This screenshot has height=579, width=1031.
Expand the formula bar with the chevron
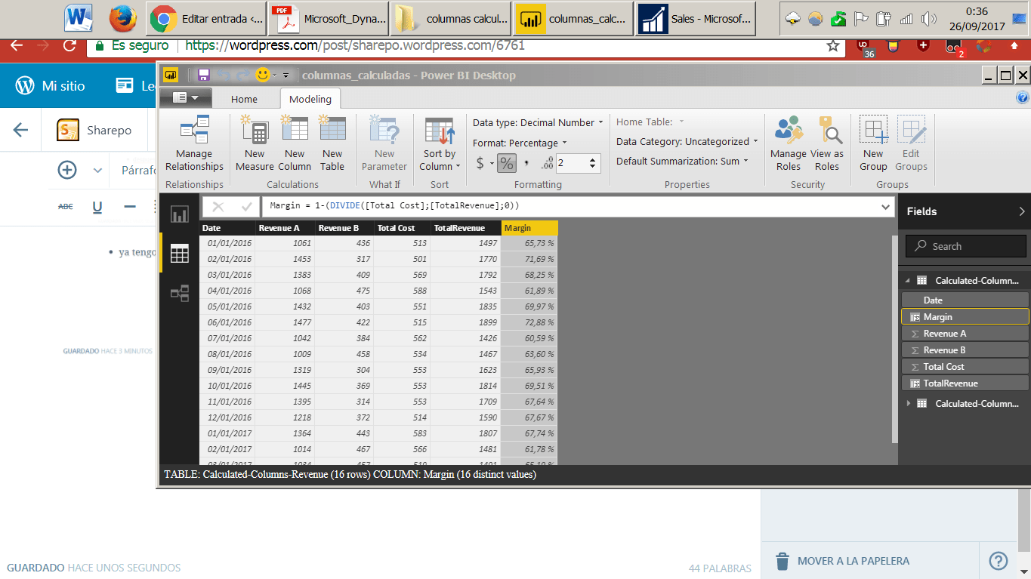click(885, 206)
